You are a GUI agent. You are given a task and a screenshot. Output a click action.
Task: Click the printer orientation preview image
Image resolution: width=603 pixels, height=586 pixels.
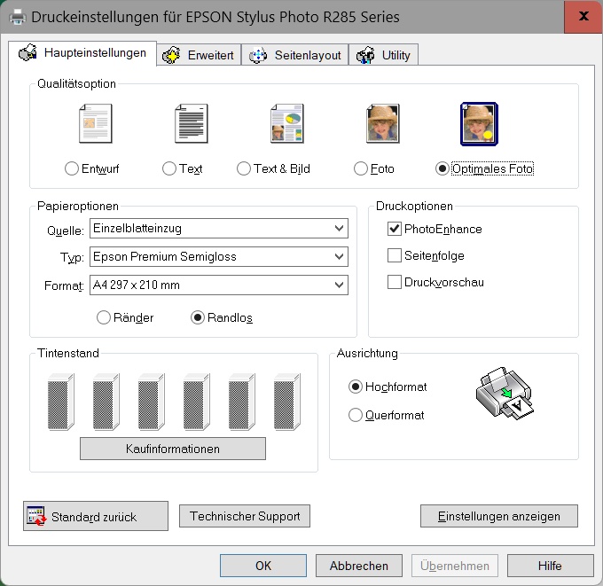coord(505,393)
